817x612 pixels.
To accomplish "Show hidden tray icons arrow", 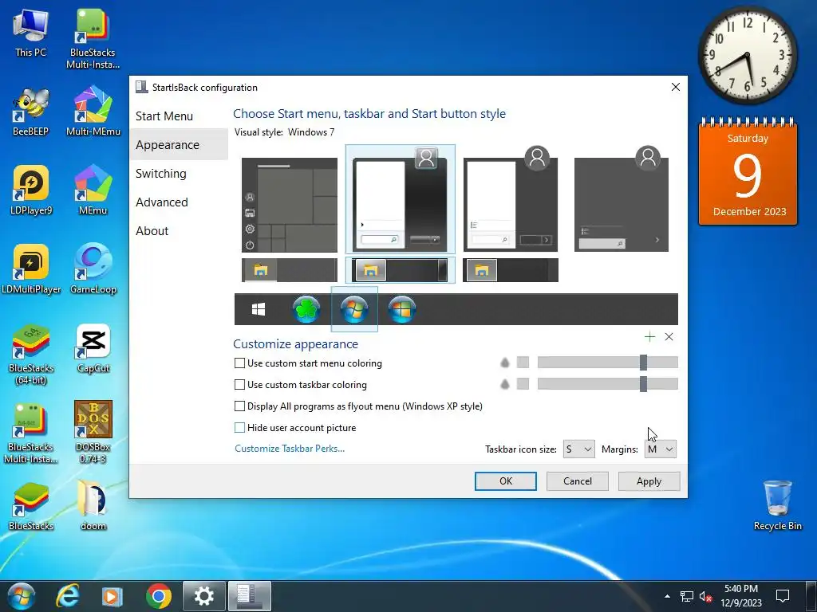I will pos(668,596).
